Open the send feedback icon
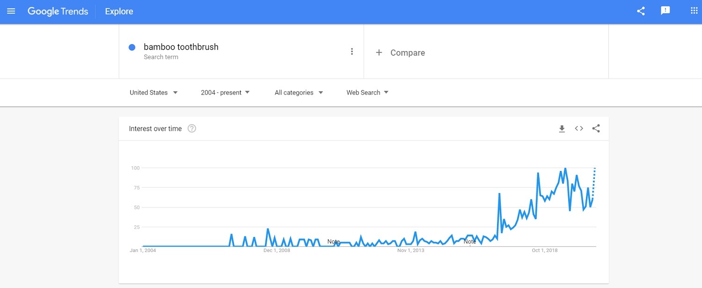This screenshot has height=288, width=702. 665,11
